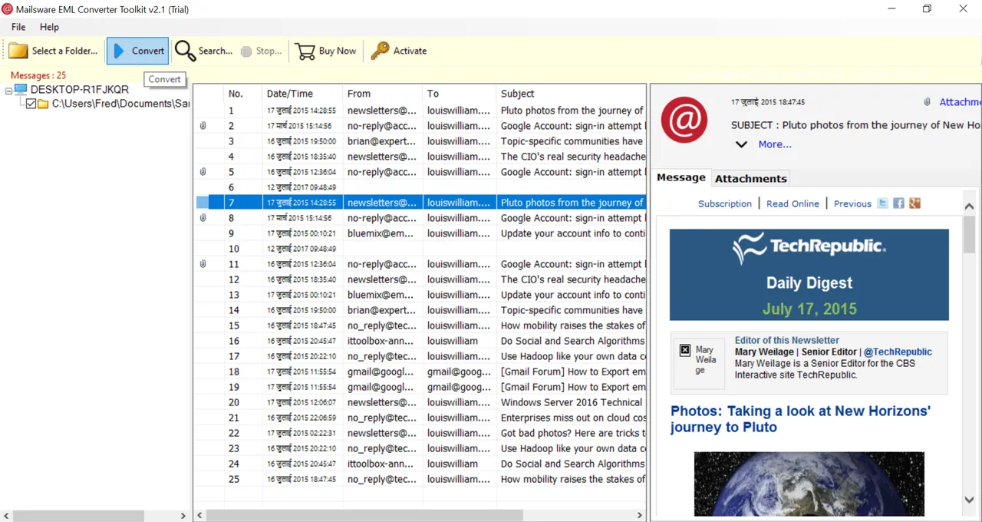Click the Twitter icon in newsletter header
This screenshot has width=982, height=522.
883,203
